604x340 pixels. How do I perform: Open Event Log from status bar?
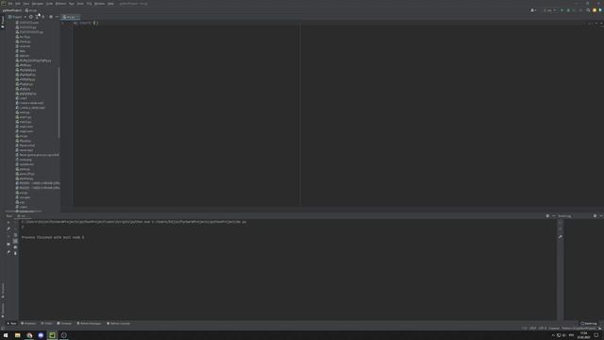[x=589, y=323]
